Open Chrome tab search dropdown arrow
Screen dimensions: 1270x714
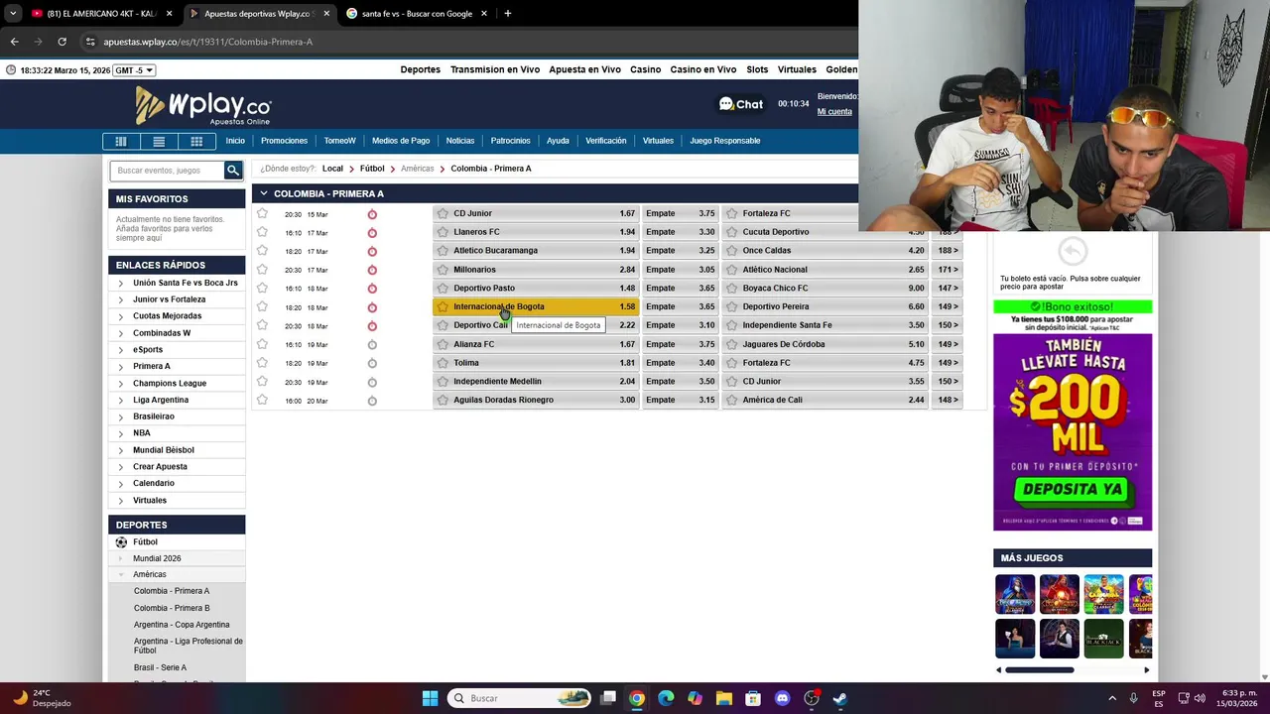click(x=13, y=14)
